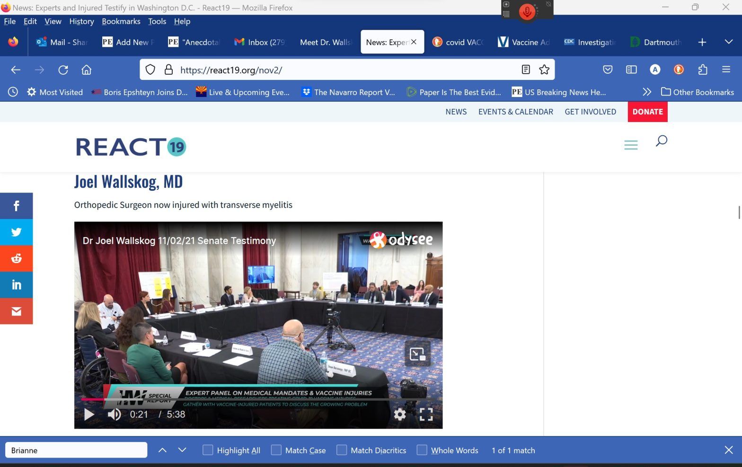Share page via Twitter sidebar icon

[x=16, y=232]
